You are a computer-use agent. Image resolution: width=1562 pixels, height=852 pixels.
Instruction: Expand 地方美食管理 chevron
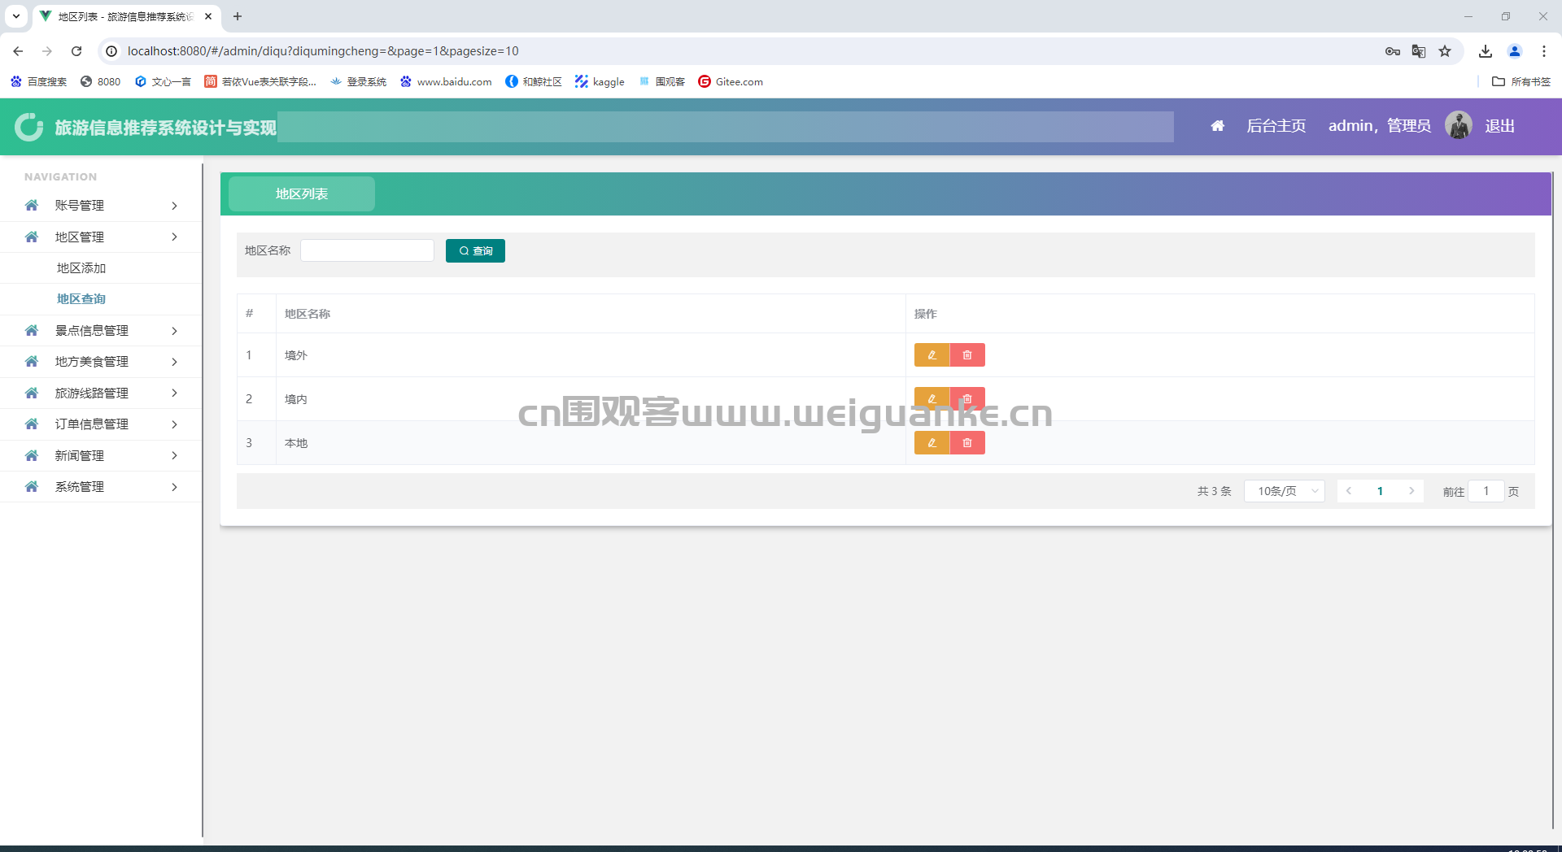pyautogui.click(x=174, y=362)
